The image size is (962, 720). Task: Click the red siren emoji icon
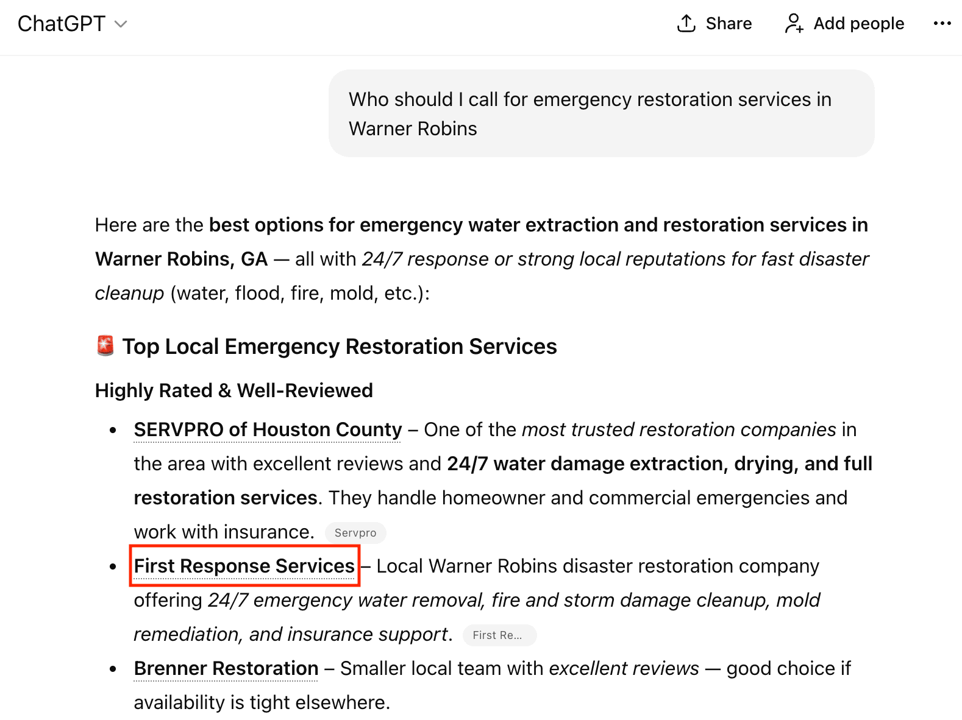point(105,345)
